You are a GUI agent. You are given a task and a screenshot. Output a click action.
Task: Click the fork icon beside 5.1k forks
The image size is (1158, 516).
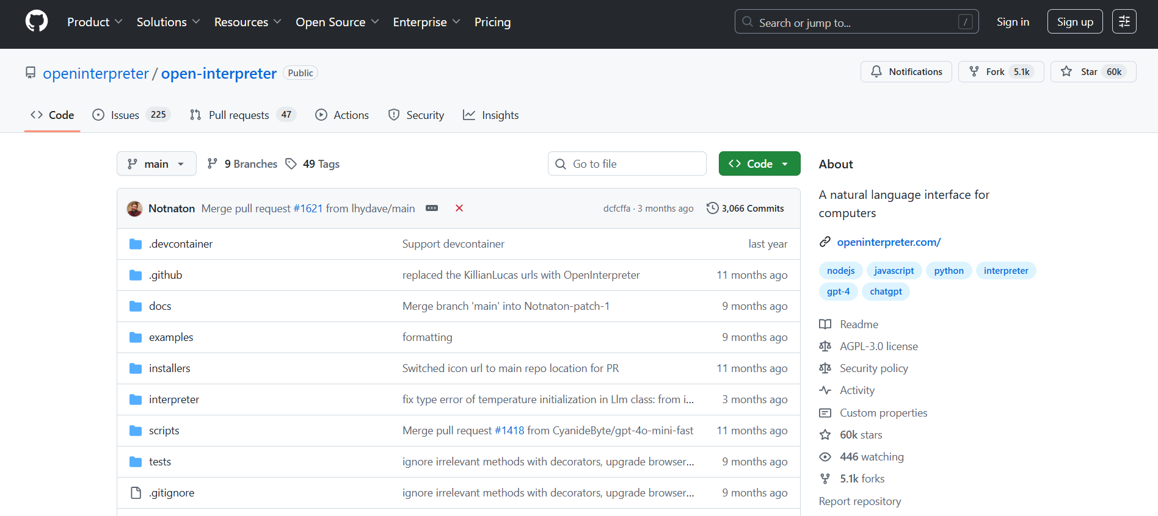point(825,479)
